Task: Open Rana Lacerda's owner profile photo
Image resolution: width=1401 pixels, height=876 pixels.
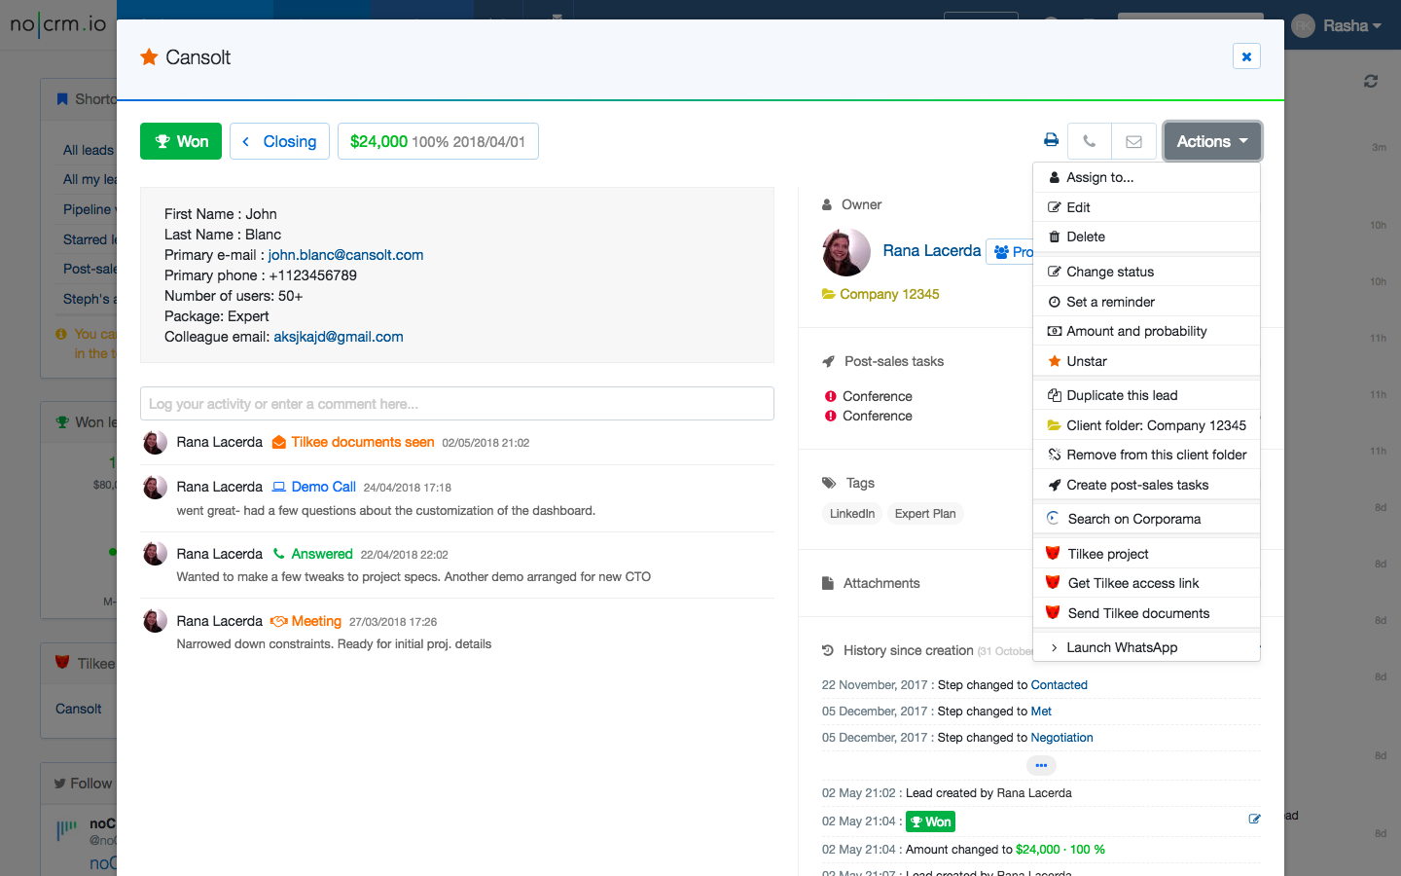Action: point(845,252)
